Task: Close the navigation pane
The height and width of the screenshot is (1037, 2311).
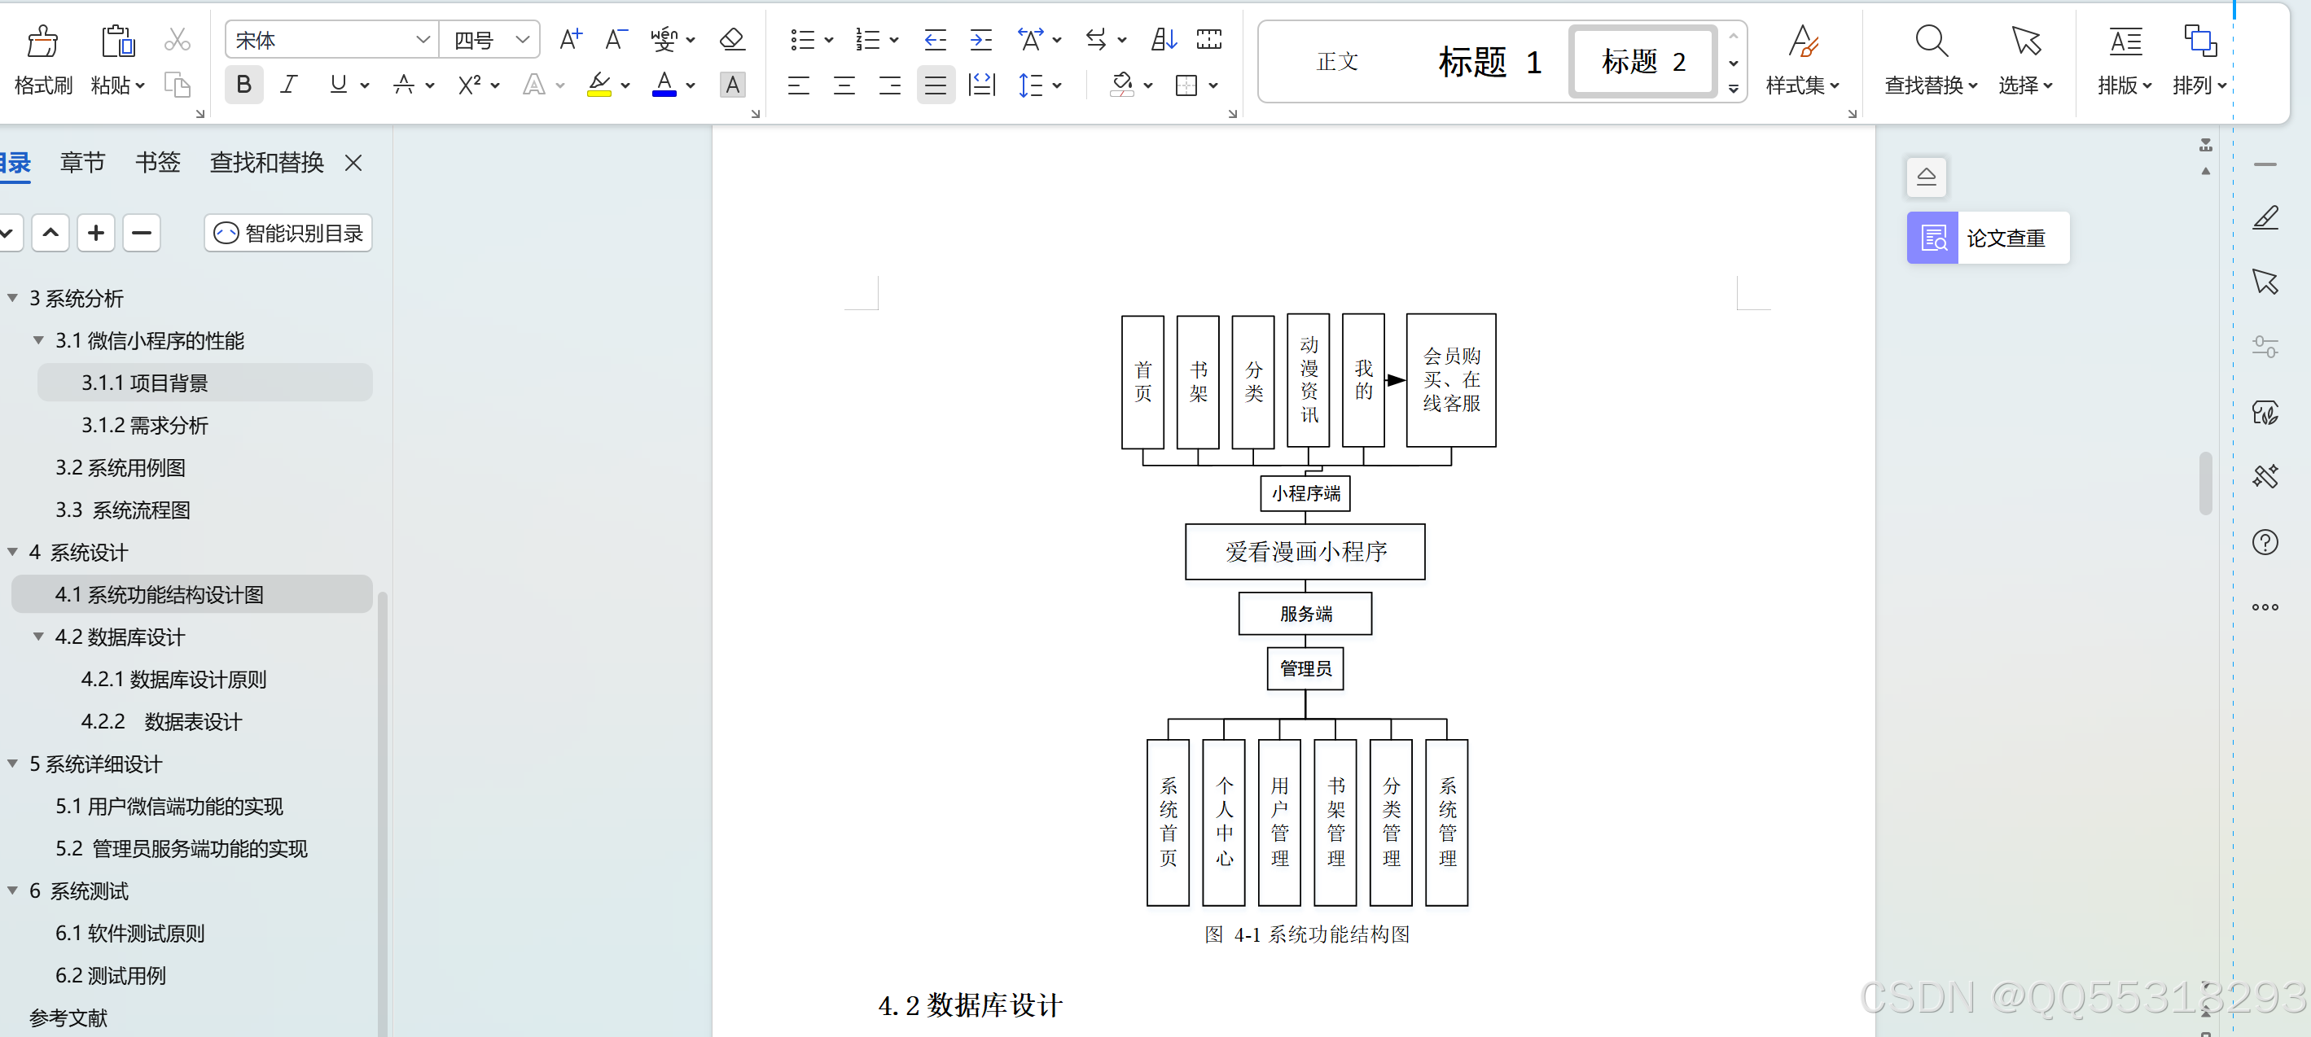Action: [353, 162]
